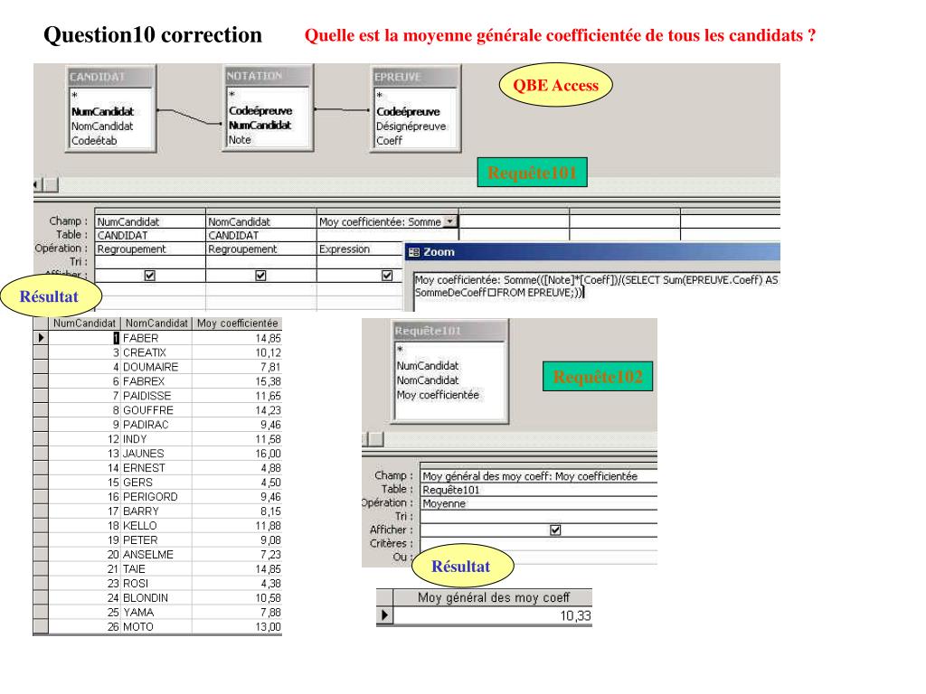Click the Opération cell showing Expression
This screenshot has height=694, width=926.
(360, 249)
